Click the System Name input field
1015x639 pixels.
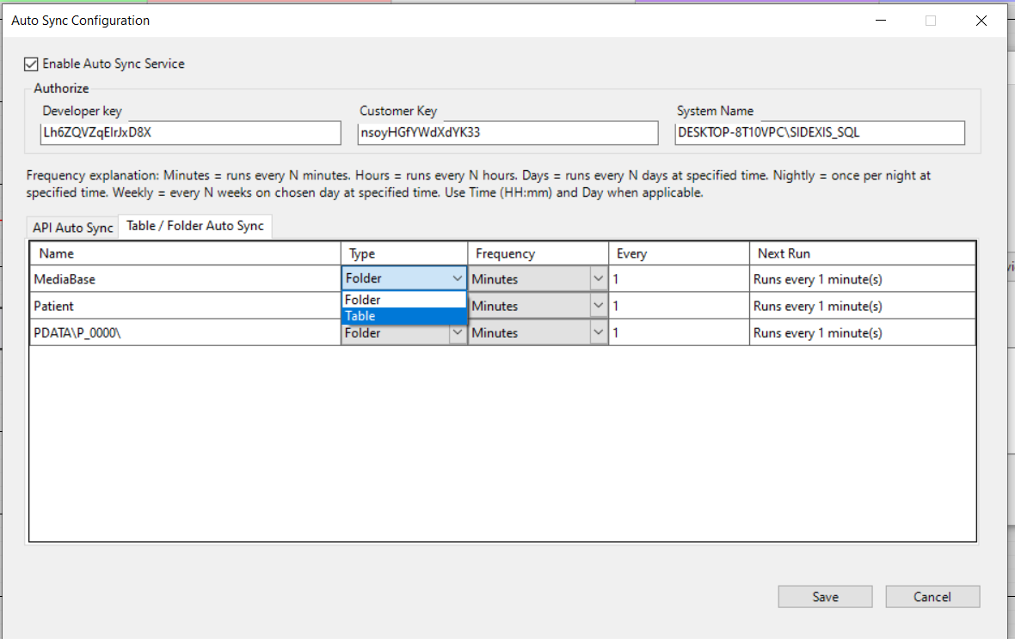click(820, 133)
